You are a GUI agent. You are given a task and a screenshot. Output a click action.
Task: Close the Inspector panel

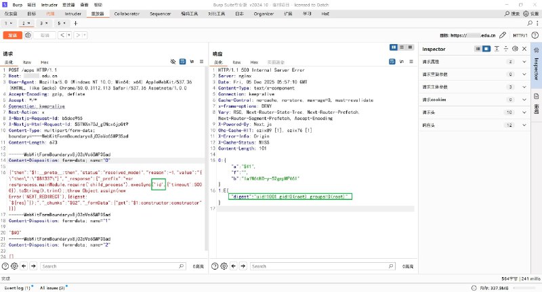[524, 49]
